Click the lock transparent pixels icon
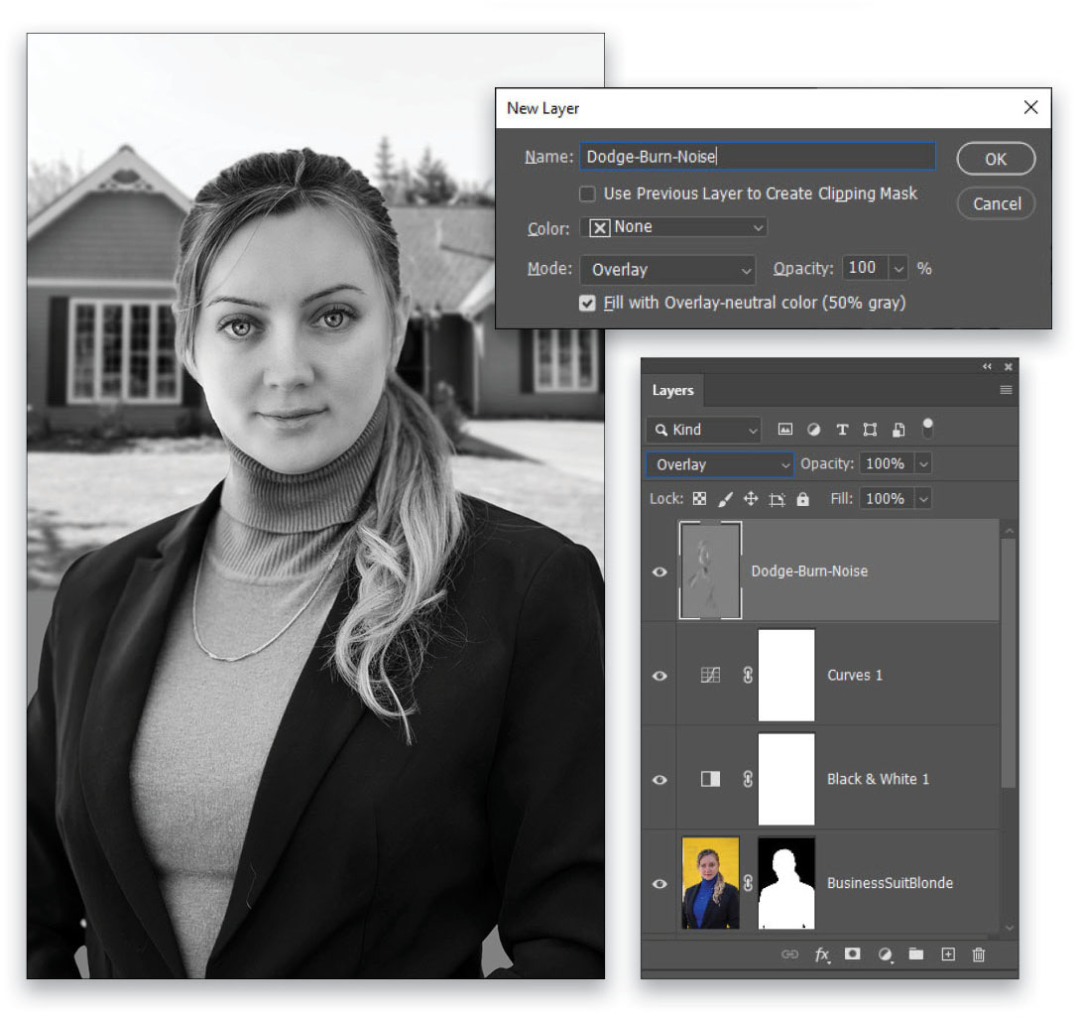 pos(699,498)
